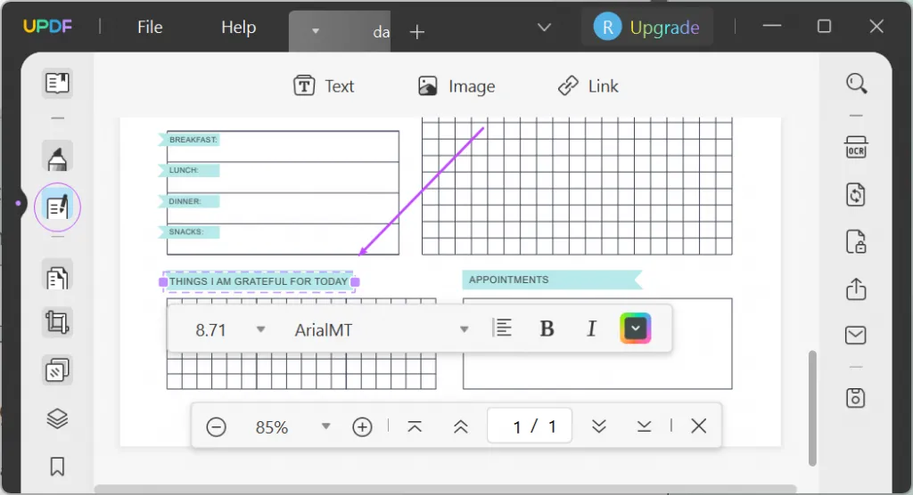This screenshot has width=913, height=495.
Task: Click the Share file icon
Action: [856, 288]
